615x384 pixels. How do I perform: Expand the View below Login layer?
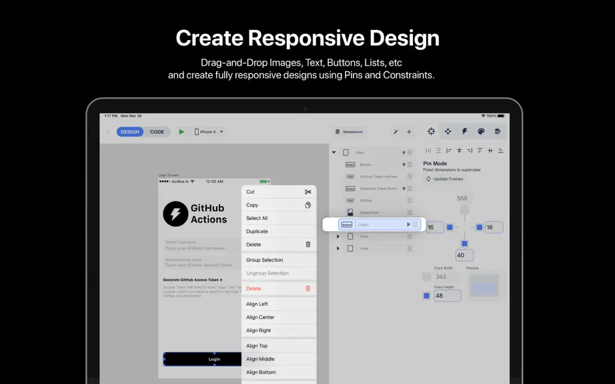pyautogui.click(x=338, y=237)
